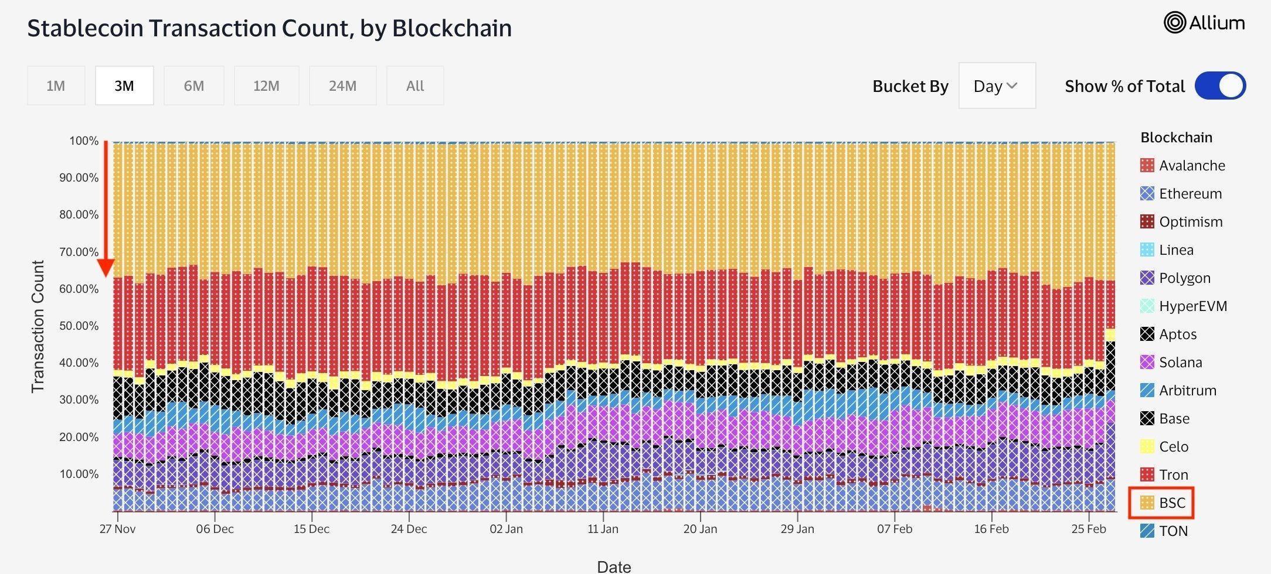Toggle the Show % of Total switch
1271x574 pixels.
pos(1219,86)
